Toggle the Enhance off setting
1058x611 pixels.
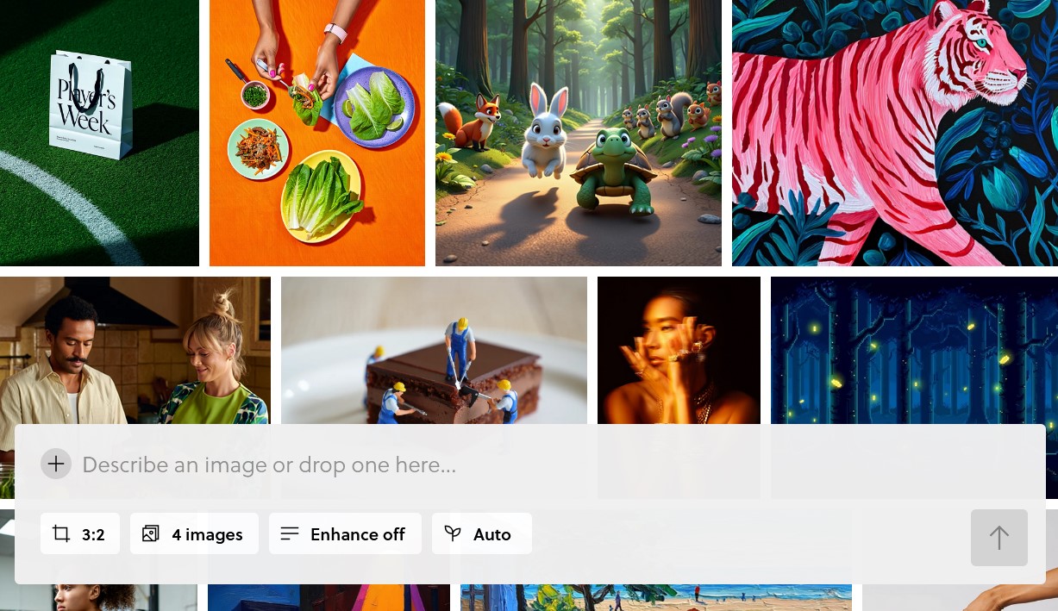345,533
